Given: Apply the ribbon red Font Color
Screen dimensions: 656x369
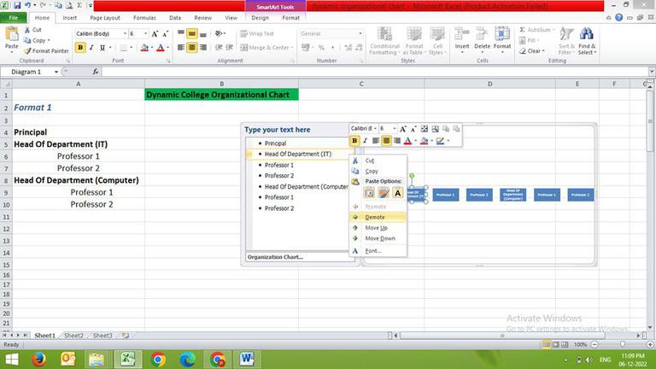Looking at the screenshot, I should (x=161, y=48).
